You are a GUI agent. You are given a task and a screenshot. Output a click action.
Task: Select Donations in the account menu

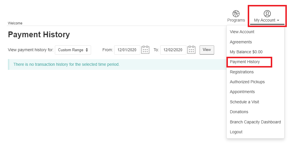coord(239,112)
